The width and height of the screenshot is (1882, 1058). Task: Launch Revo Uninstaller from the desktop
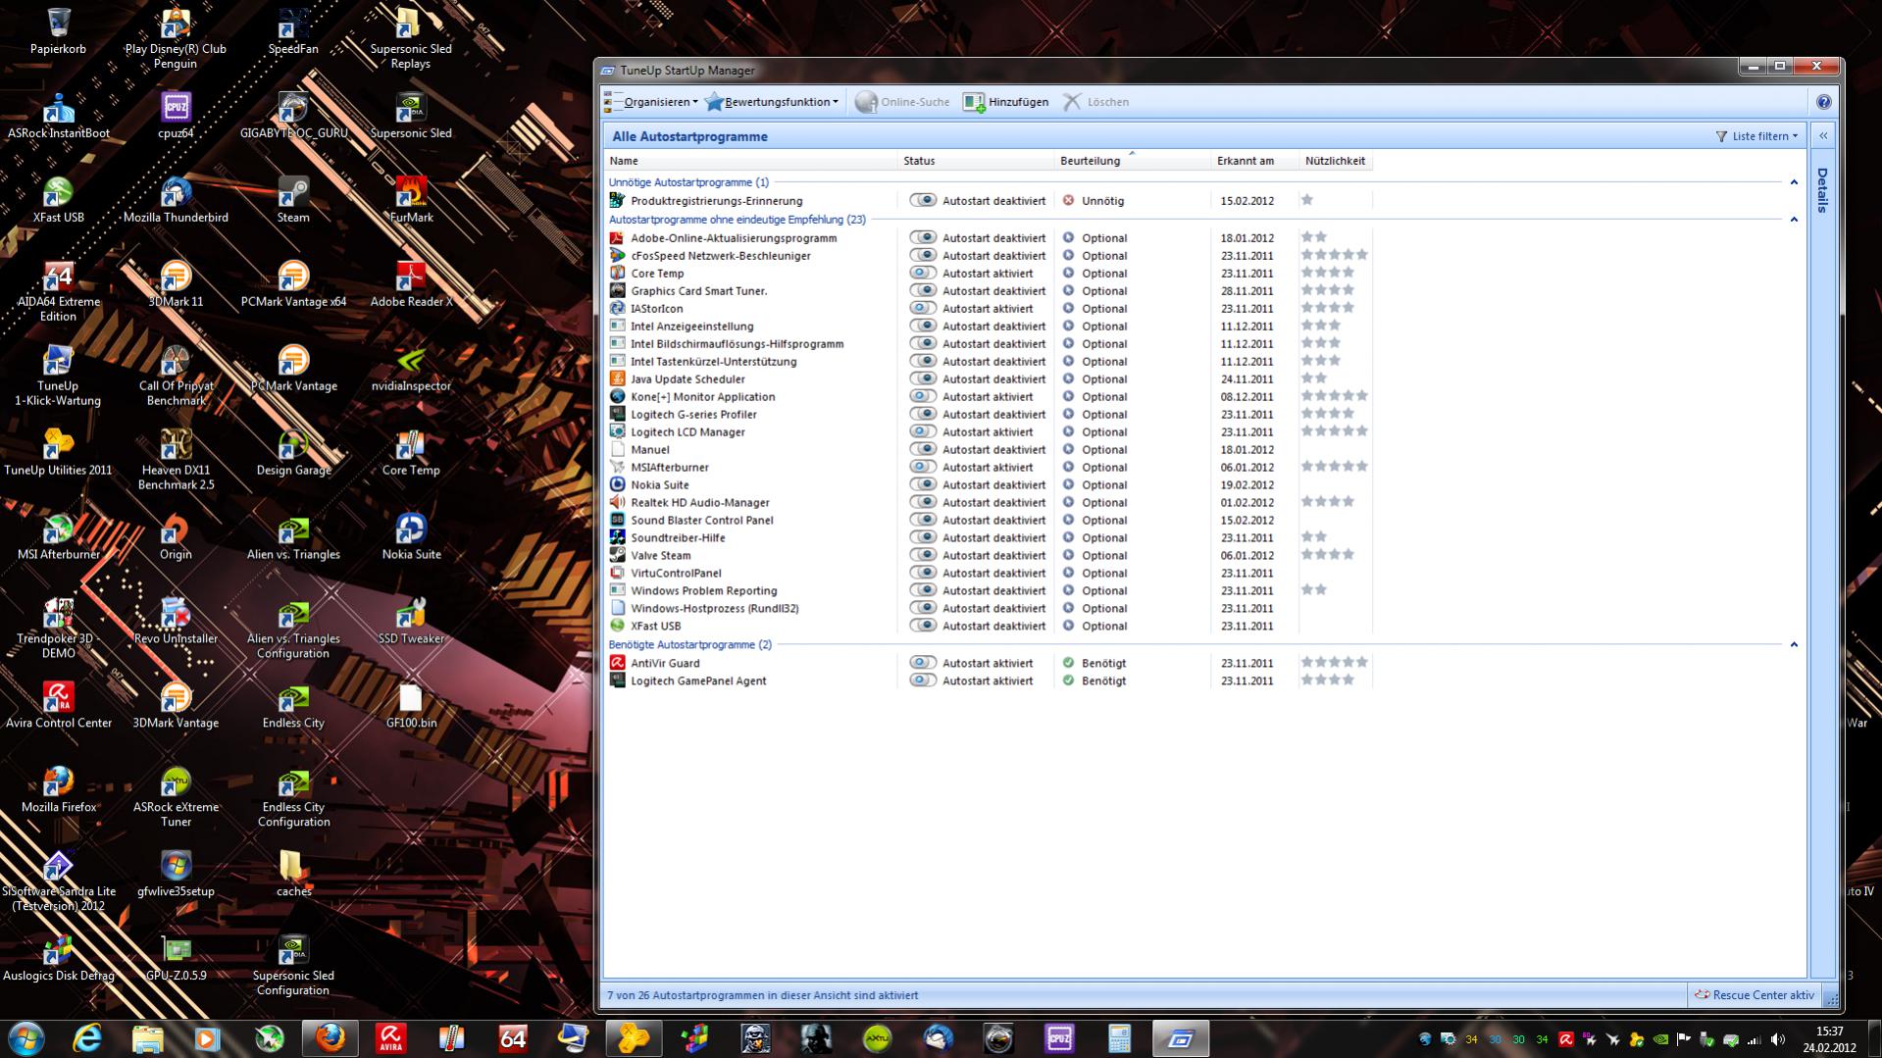pos(176,621)
